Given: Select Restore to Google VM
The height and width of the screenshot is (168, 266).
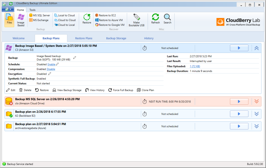Looking at the screenshot, I should point(110,25).
